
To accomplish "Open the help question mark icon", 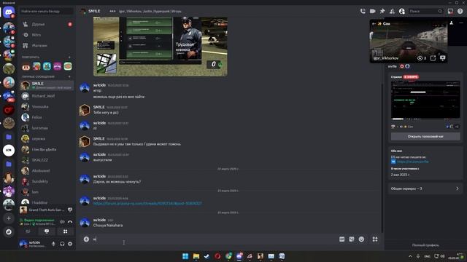I will pyautogui.click(x=460, y=11).
